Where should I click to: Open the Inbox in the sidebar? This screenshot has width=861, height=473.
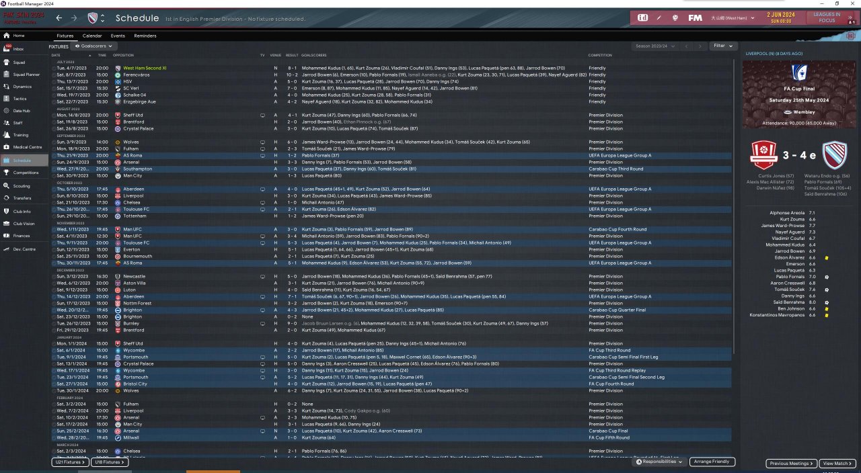coord(24,49)
